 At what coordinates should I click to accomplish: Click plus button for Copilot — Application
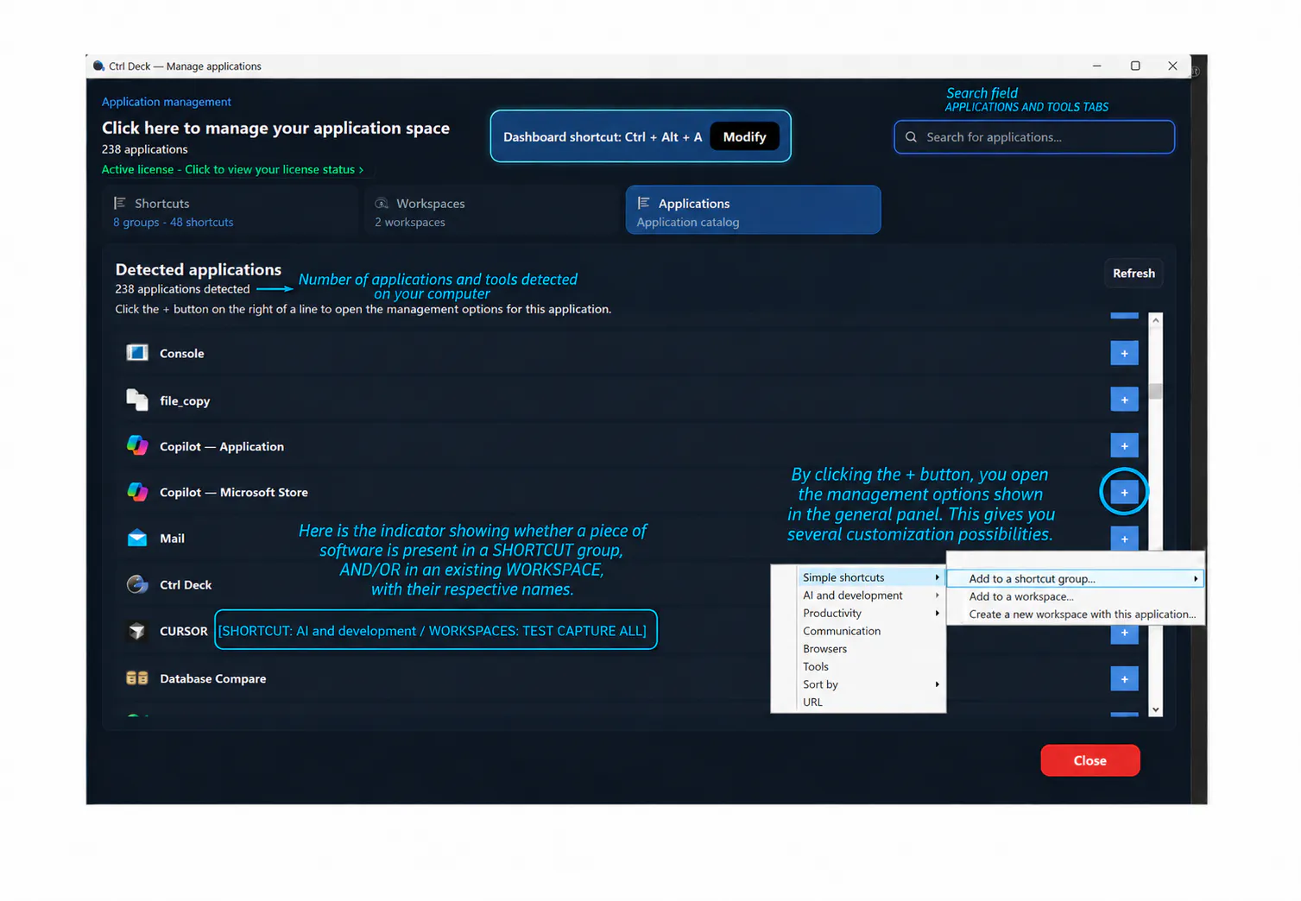pyautogui.click(x=1124, y=446)
